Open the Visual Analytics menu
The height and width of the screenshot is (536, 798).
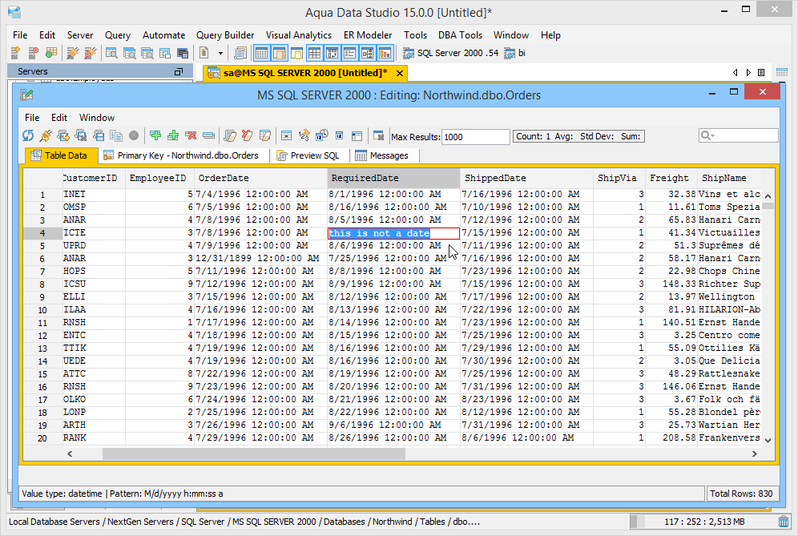coord(298,35)
